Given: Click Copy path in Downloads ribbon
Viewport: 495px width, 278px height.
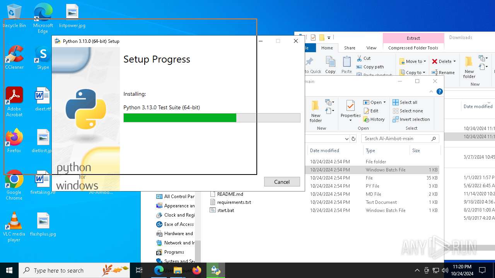Looking at the screenshot, I should [x=370, y=67].
